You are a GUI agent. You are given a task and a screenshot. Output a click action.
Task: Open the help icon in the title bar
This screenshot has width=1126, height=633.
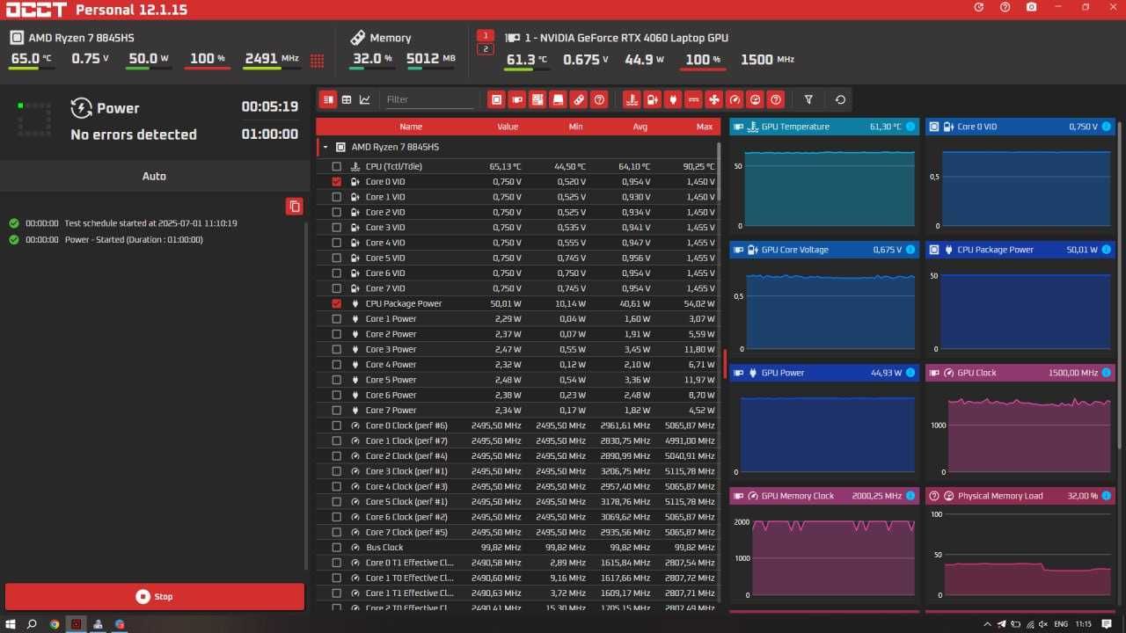pos(1005,7)
